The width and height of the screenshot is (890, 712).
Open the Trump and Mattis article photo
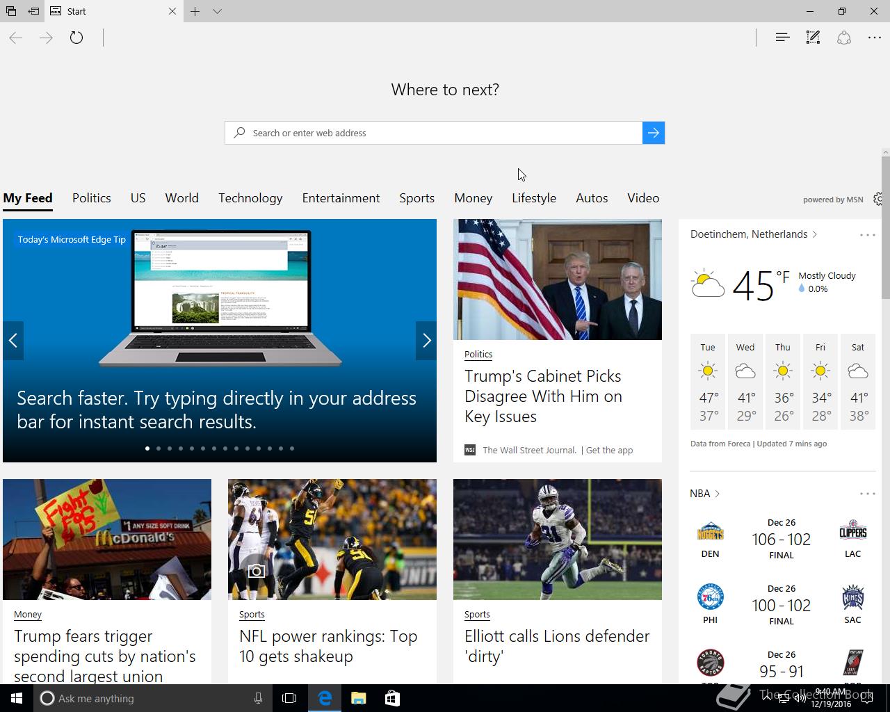pyautogui.click(x=558, y=280)
